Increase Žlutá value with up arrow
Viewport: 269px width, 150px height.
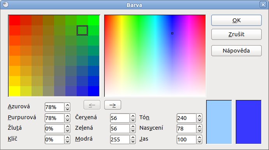pos(67,127)
